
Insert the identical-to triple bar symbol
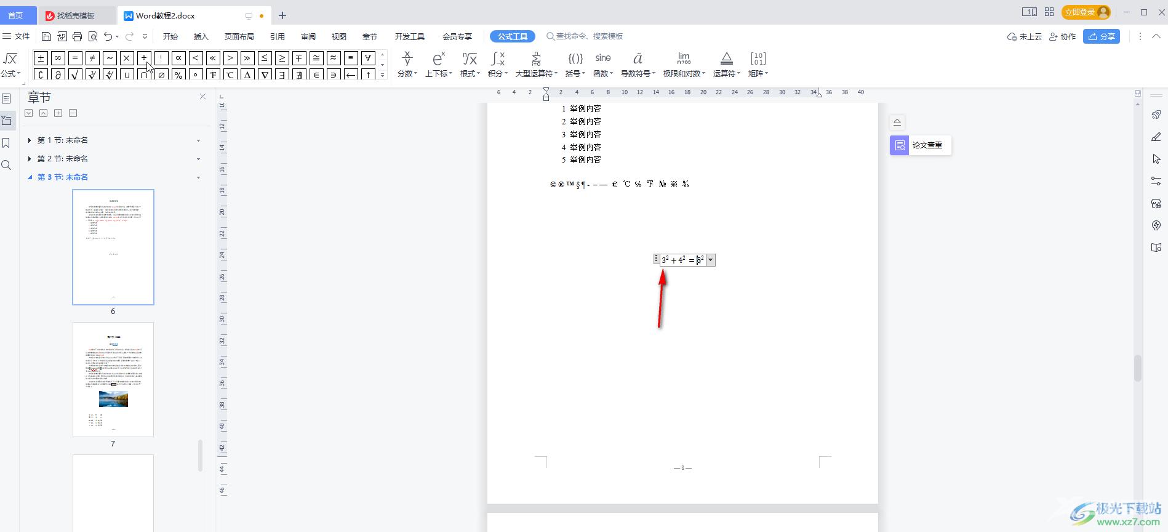(x=351, y=58)
